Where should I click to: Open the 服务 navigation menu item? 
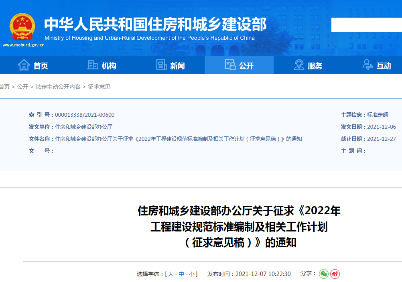(x=308, y=65)
